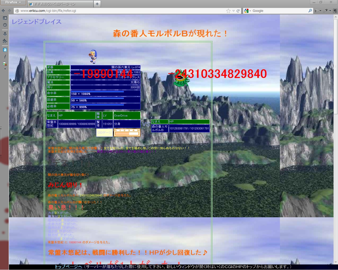
Task: Click the enemy damage number ending 334829840
Action: 218,74
